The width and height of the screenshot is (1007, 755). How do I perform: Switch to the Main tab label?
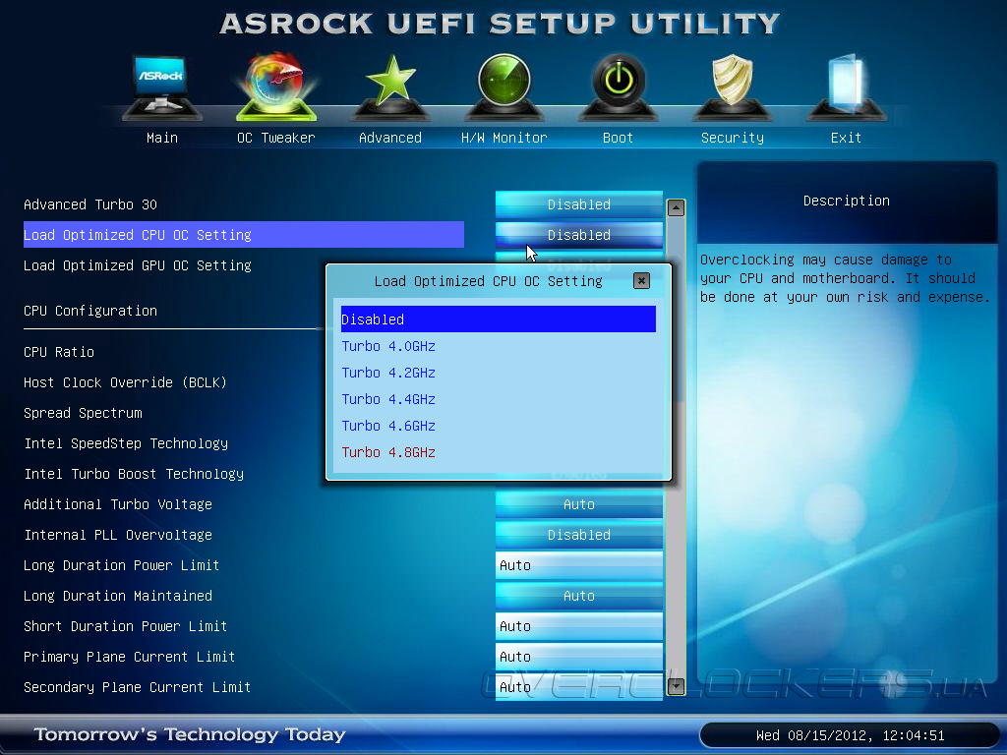tap(162, 138)
